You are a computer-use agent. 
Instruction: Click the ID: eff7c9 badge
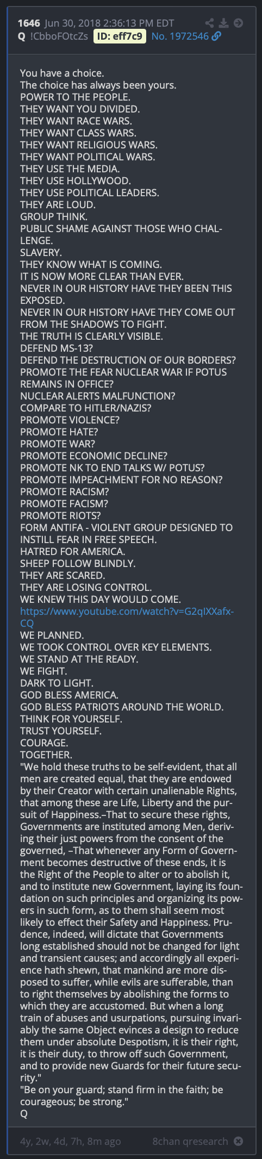(x=120, y=36)
